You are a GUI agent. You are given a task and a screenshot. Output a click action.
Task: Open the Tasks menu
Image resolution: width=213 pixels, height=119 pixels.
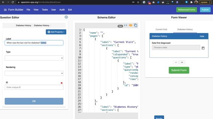[x=45, y=10]
